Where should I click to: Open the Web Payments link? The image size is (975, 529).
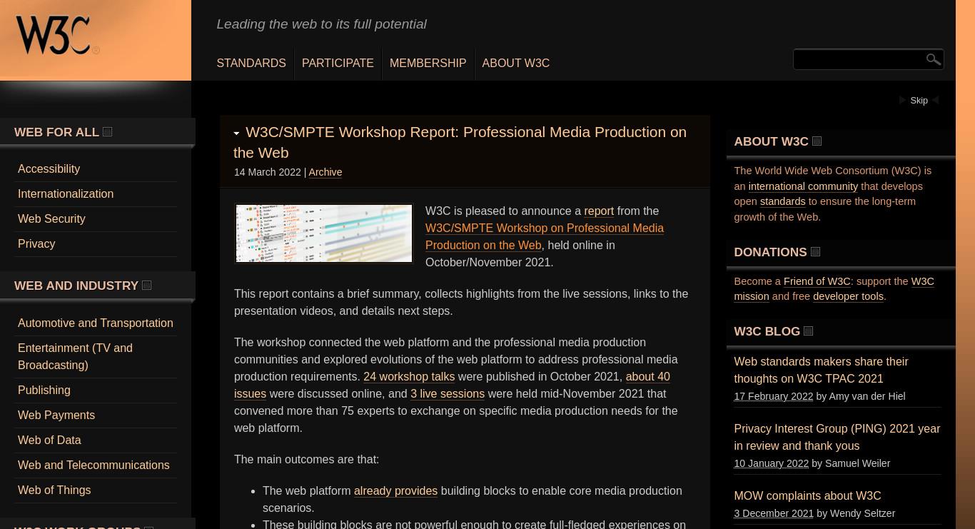(56, 415)
